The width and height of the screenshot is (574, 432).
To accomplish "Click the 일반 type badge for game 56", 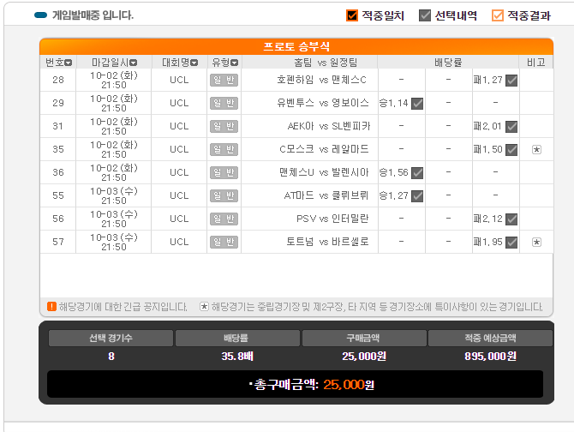I will 224,219.
